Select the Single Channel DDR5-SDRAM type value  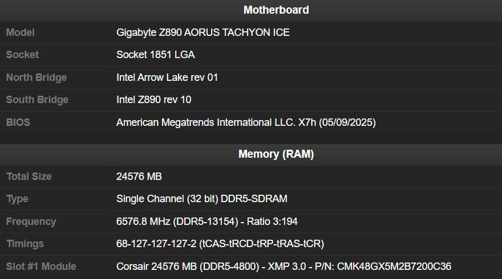pyautogui.click(x=201, y=199)
